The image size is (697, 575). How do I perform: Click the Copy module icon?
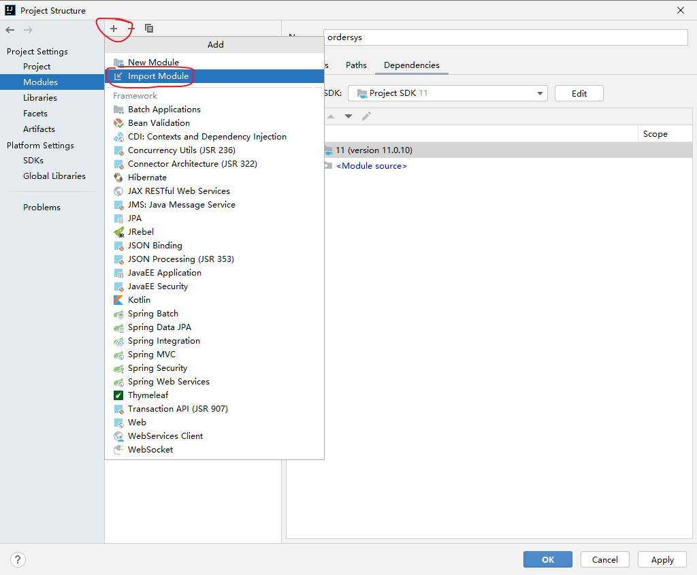pyautogui.click(x=149, y=29)
